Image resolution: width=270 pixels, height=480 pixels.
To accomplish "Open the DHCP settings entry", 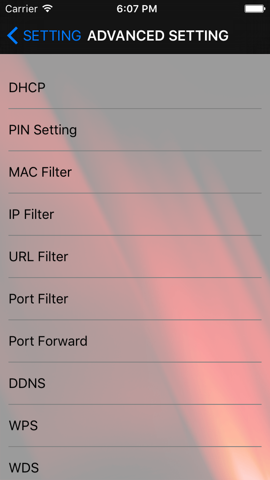I will (x=135, y=87).
